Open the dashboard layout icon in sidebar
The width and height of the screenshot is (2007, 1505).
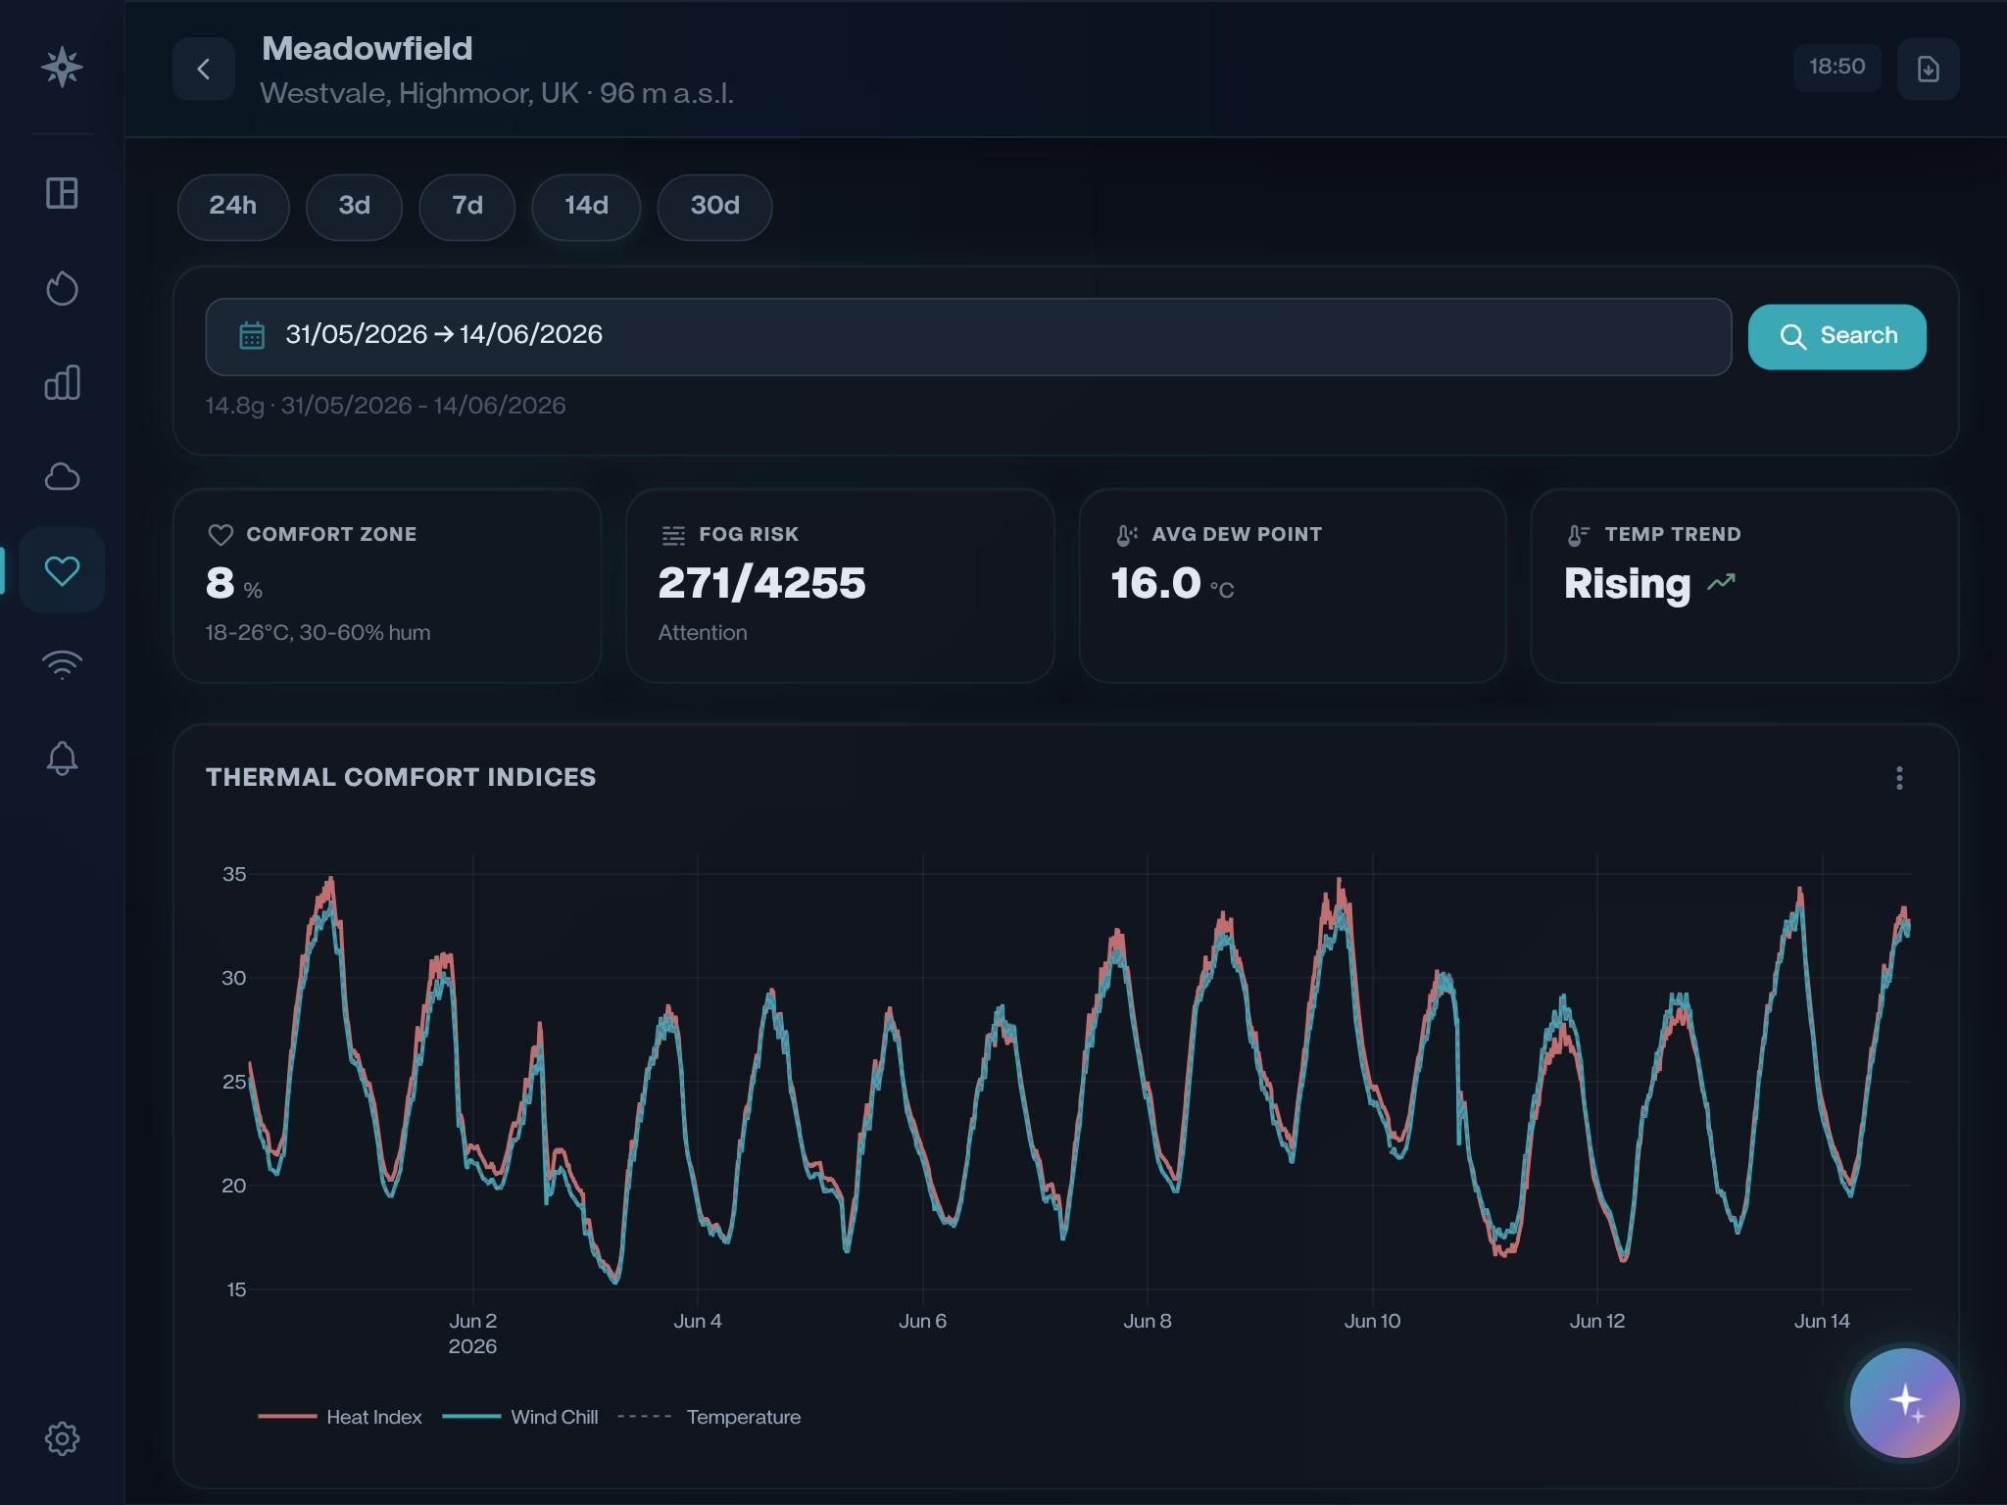tap(62, 193)
